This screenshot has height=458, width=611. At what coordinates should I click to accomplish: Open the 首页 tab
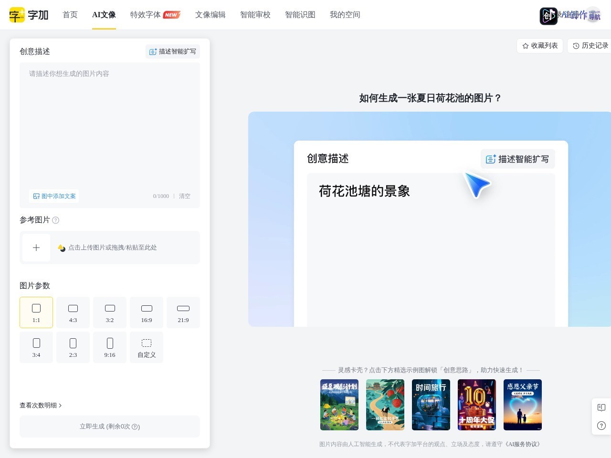pos(70,15)
